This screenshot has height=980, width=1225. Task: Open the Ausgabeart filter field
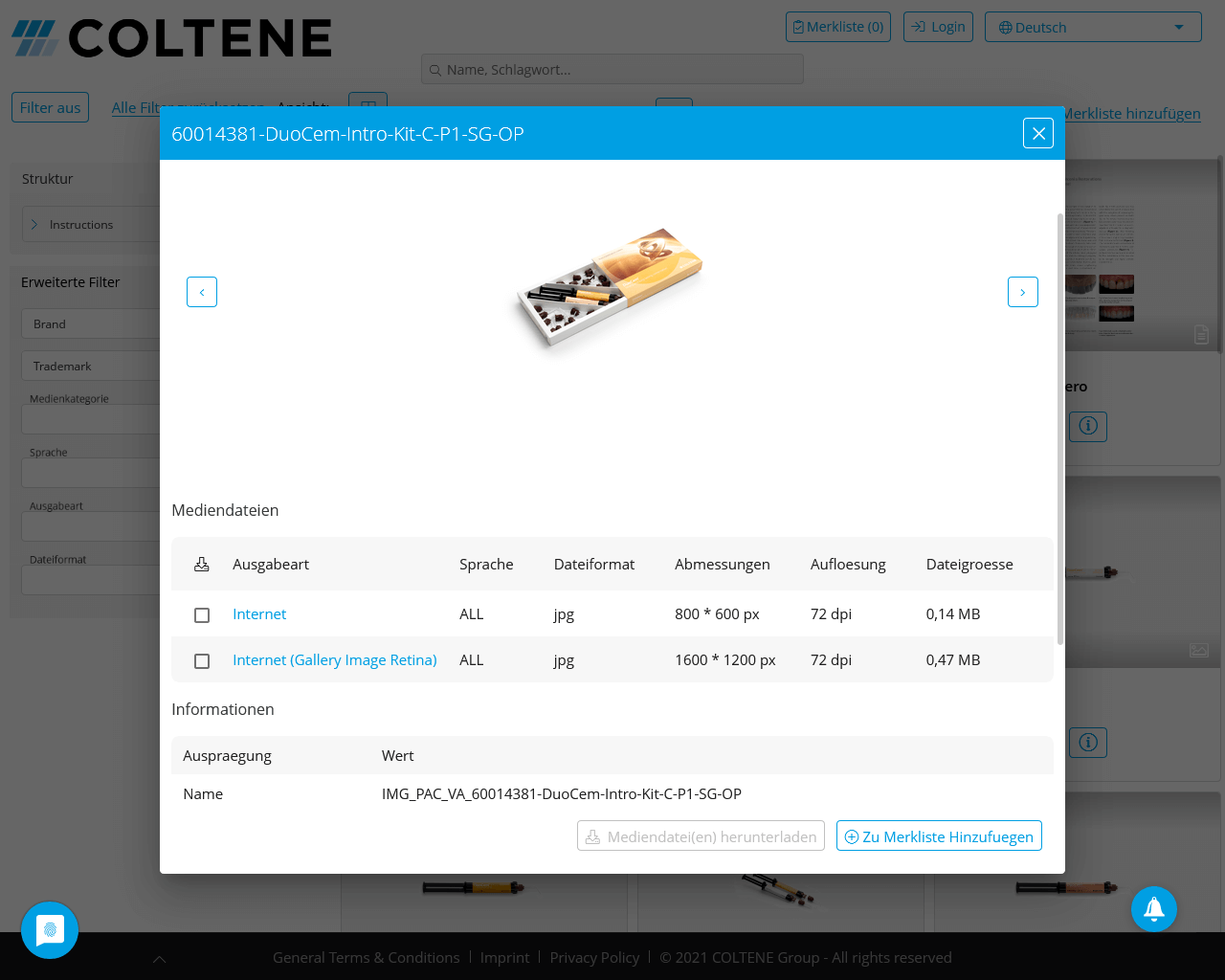(91, 525)
